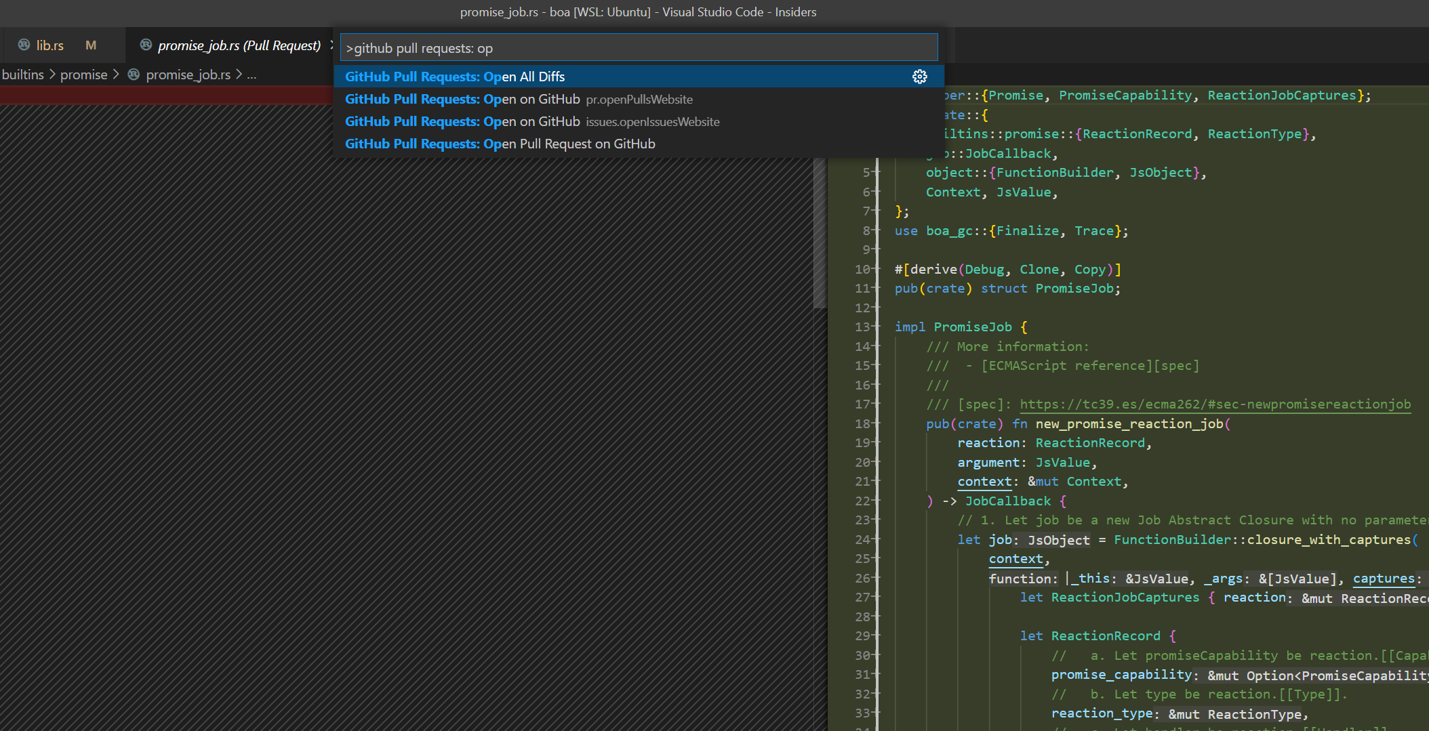
Task: Select Open Pull Request on GitHub command
Action: (x=639, y=144)
